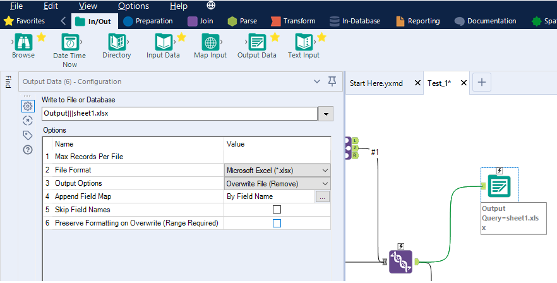Image resolution: width=557 pixels, height=283 pixels.
Task: Pick the Input Data tool
Action: tap(163, 42)
